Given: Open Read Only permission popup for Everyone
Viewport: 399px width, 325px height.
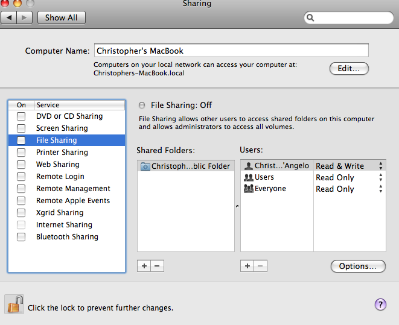Looking at the screenshot, I should (x=350, y=189).
